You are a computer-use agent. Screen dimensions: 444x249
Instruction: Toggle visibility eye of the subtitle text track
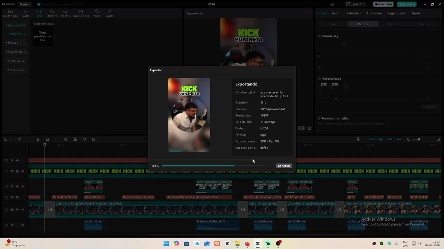[17, 197]
